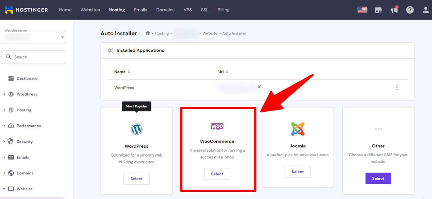Open the announcements megaphone icon

(394, 10)
